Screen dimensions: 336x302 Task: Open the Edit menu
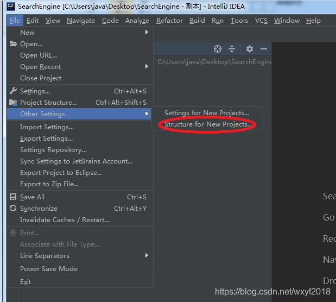coord(33,21)
